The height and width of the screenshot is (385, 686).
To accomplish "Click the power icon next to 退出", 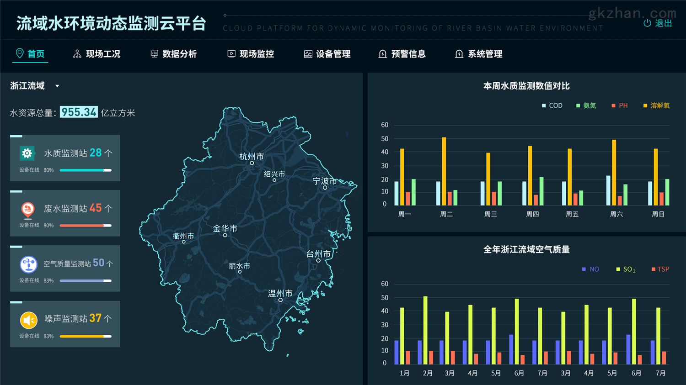I will pos(646,23).
